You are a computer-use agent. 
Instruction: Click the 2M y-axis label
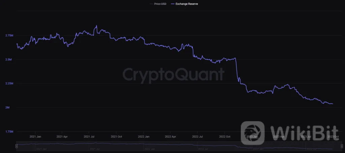[11, 108]
